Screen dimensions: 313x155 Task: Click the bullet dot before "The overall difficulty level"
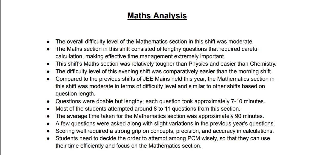48,42
